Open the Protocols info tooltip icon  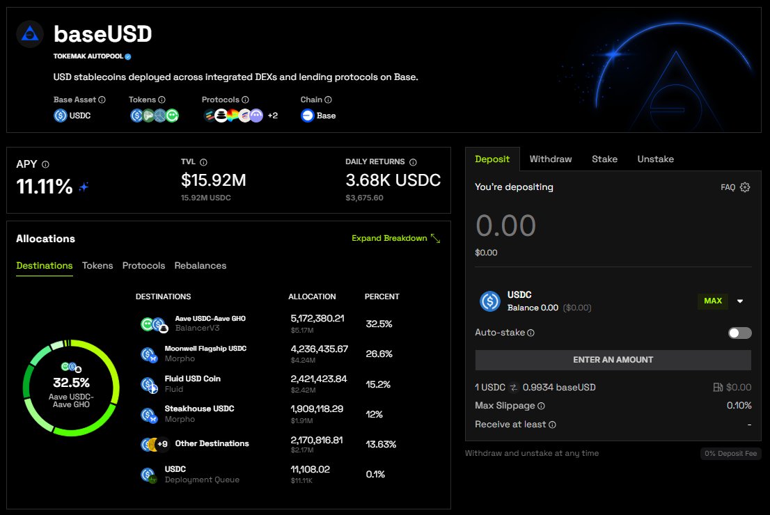click(x=245, y=100)
